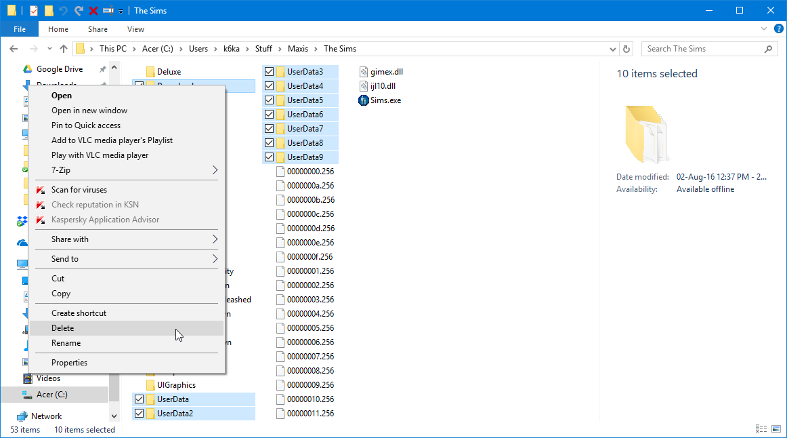Switch to Details view via status bar icon

[762, 429]
